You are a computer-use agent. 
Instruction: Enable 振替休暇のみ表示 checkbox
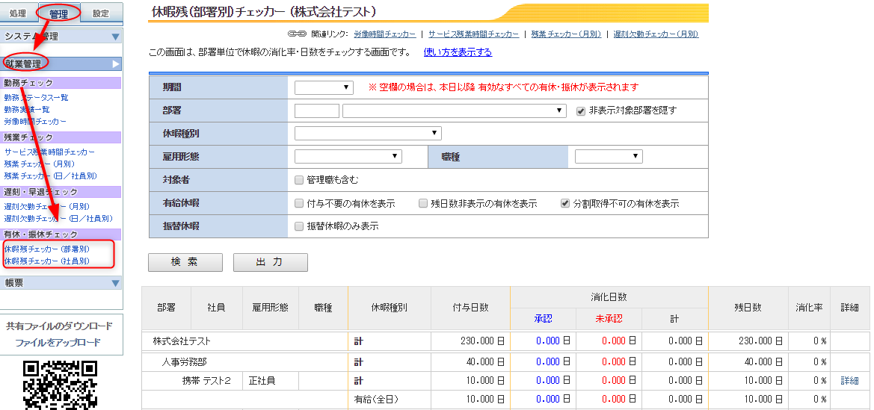click(x=299, y=226)
